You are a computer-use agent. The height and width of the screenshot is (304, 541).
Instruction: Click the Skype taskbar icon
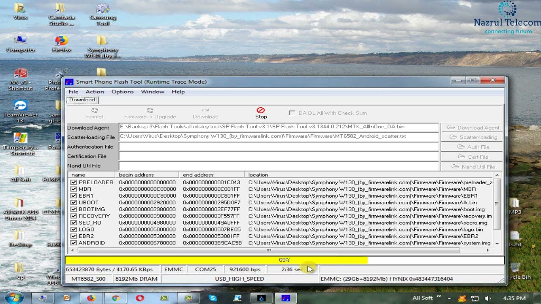click(213, 298)
